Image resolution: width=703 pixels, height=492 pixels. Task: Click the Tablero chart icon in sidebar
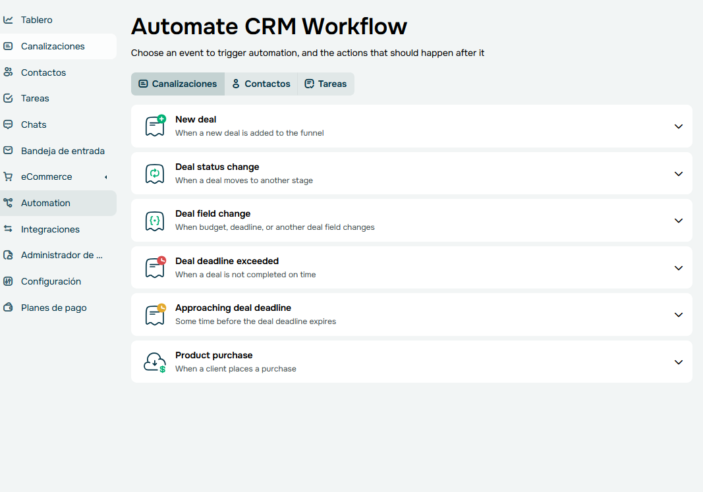point(8,20)
